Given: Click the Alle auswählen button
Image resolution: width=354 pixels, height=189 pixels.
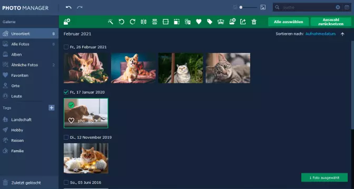Looking at the screenshot, I should [x=288, y=22].
